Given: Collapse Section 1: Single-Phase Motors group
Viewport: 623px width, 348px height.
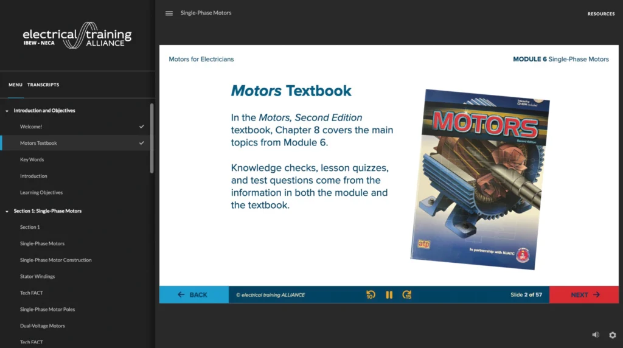Looking at the screenshot, I should [x=7, y=211].
